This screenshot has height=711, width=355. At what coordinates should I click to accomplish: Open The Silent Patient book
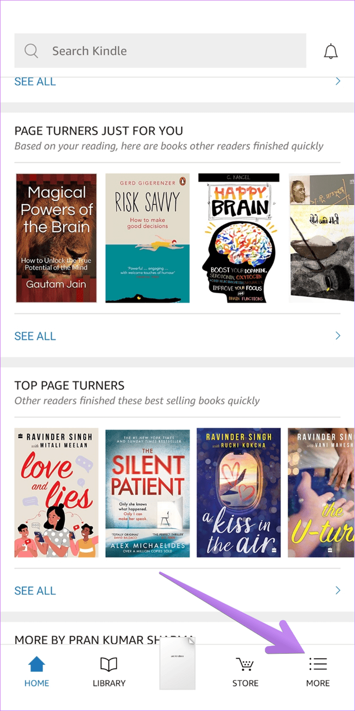click(x=148, y=493)
